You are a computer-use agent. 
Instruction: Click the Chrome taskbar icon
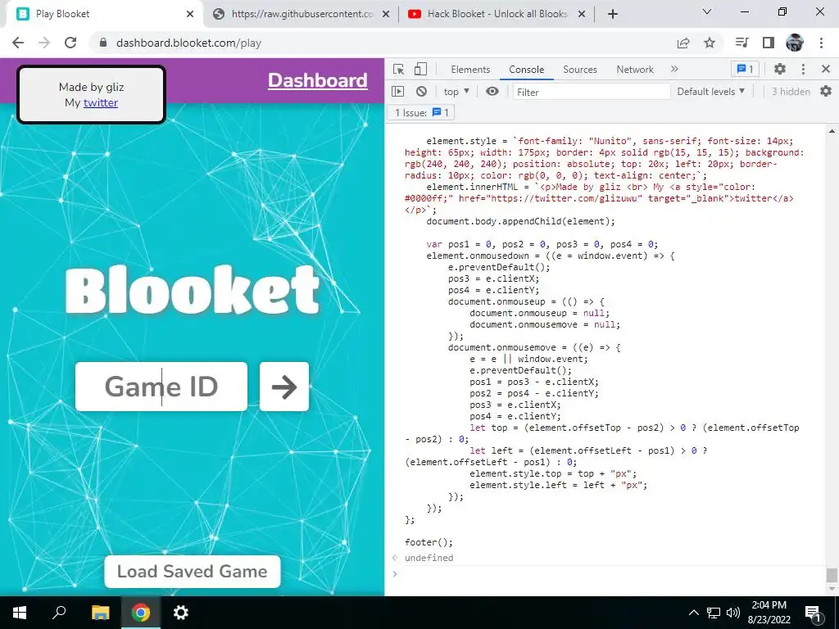pos(141,613)
